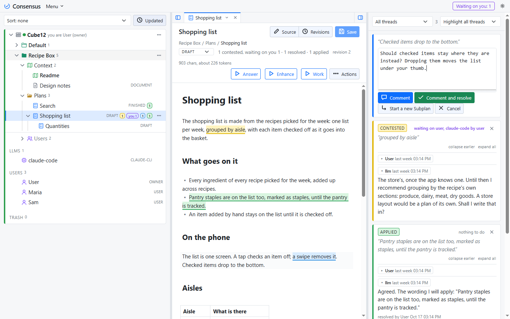Expand the Default folder

click(17, 45)
